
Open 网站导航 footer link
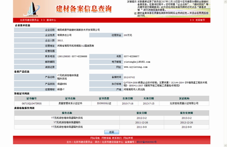pyautogui.click(x=95, y=138)
